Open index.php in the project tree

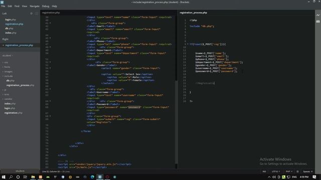(10, 103)
